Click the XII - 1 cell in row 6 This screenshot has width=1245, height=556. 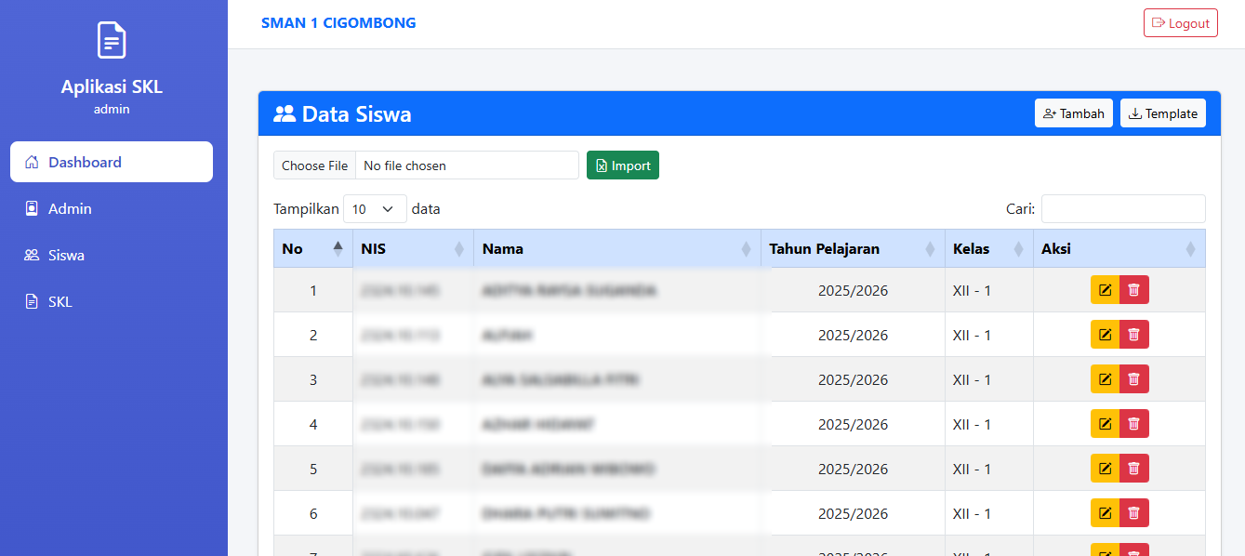point(989,513)
